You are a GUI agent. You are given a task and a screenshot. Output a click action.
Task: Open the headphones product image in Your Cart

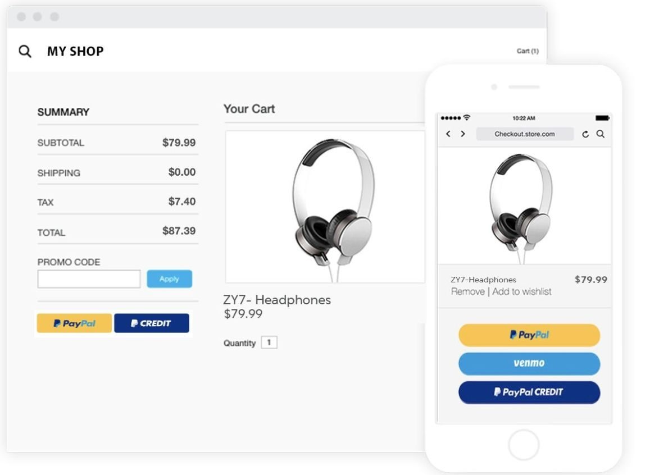(325, 207)
